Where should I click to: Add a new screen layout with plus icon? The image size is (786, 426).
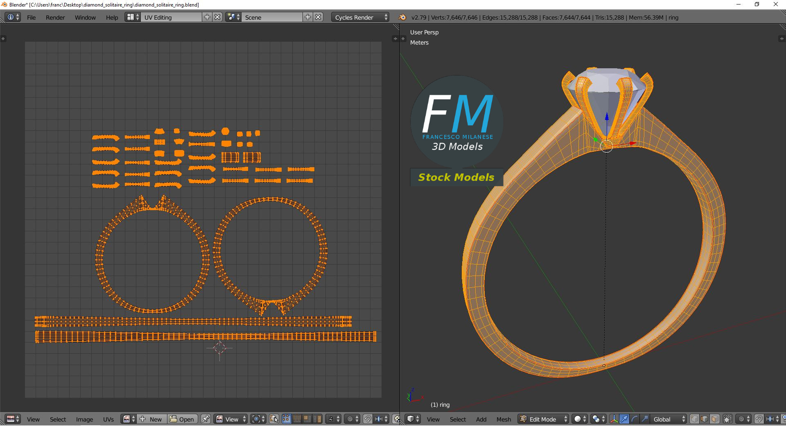click(x=207, y=17)
